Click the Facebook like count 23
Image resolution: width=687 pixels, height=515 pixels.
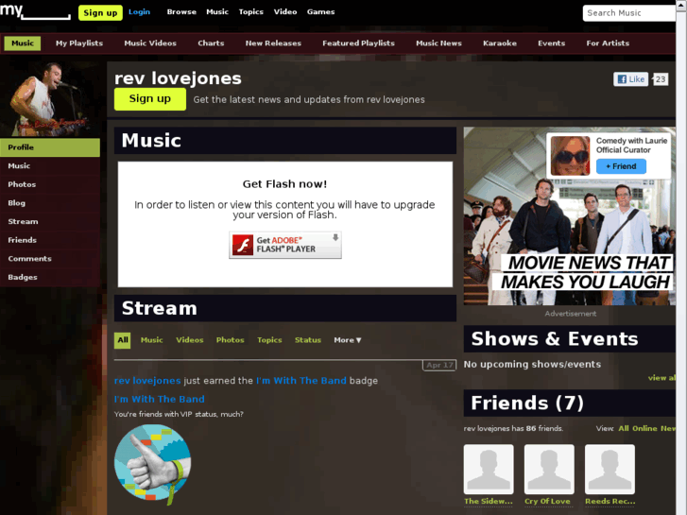[x=661, y=79]
